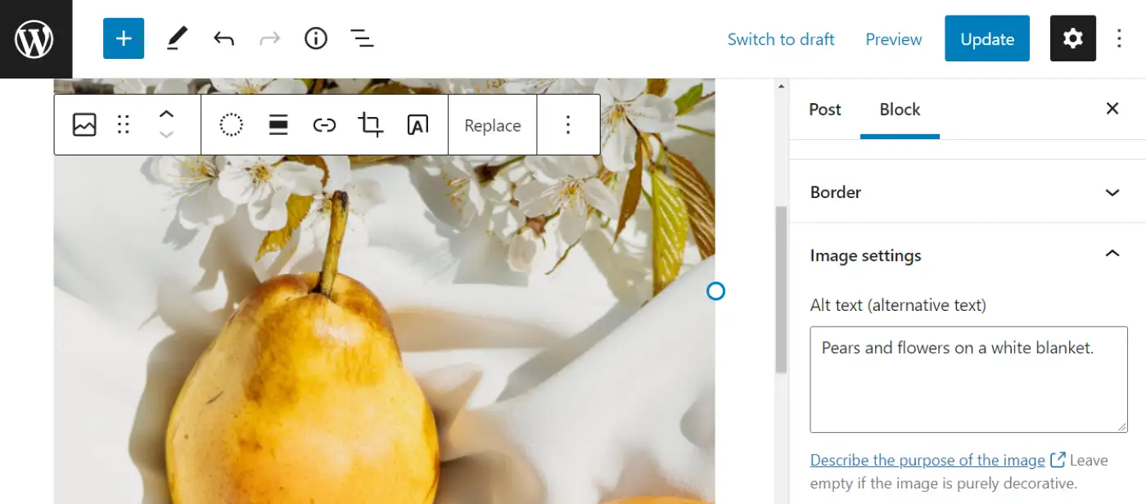Open the WordPress logo site menu
The height and width of the screenshot is (504, 1146).
(35, 38)
